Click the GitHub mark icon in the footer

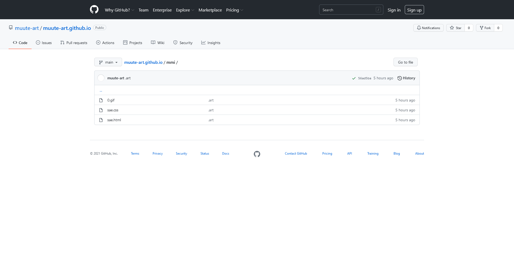(x=257, y=154)
